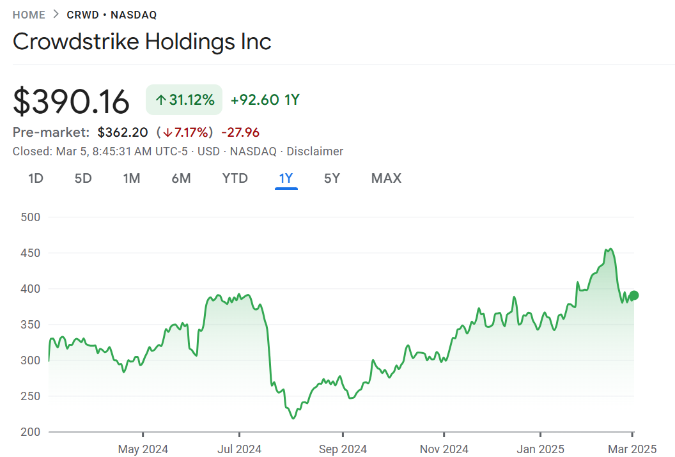
Task: Choose the 1M chart range
Action: (x=132, y=178)
